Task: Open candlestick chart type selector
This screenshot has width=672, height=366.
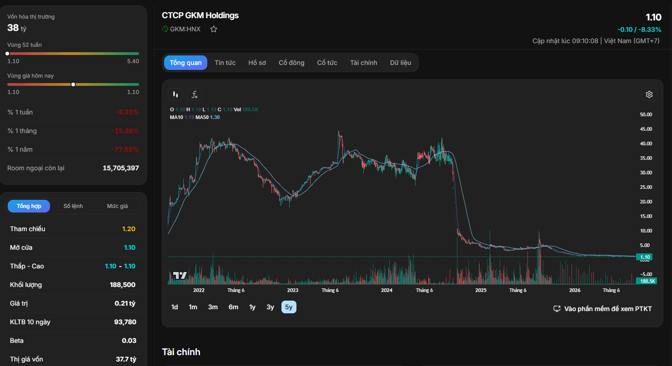Action: pyautogui.click(x=176, y=94)
